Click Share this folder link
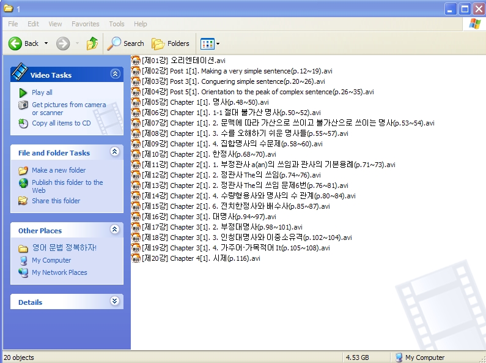 [x=56, y=201]
